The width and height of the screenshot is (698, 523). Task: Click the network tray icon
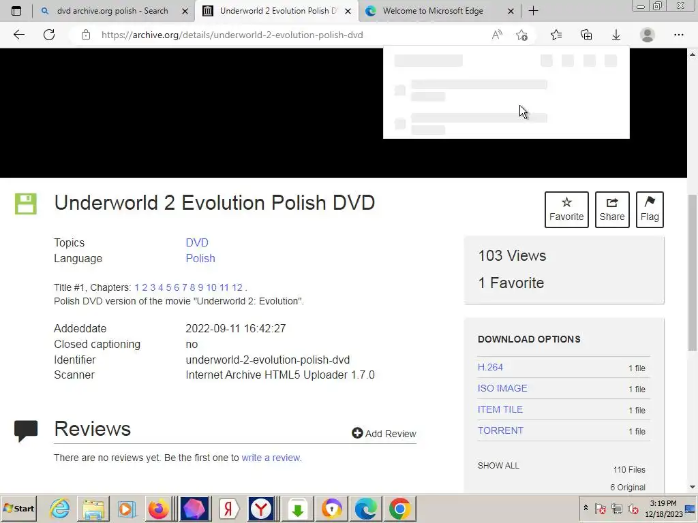(616, 508)
